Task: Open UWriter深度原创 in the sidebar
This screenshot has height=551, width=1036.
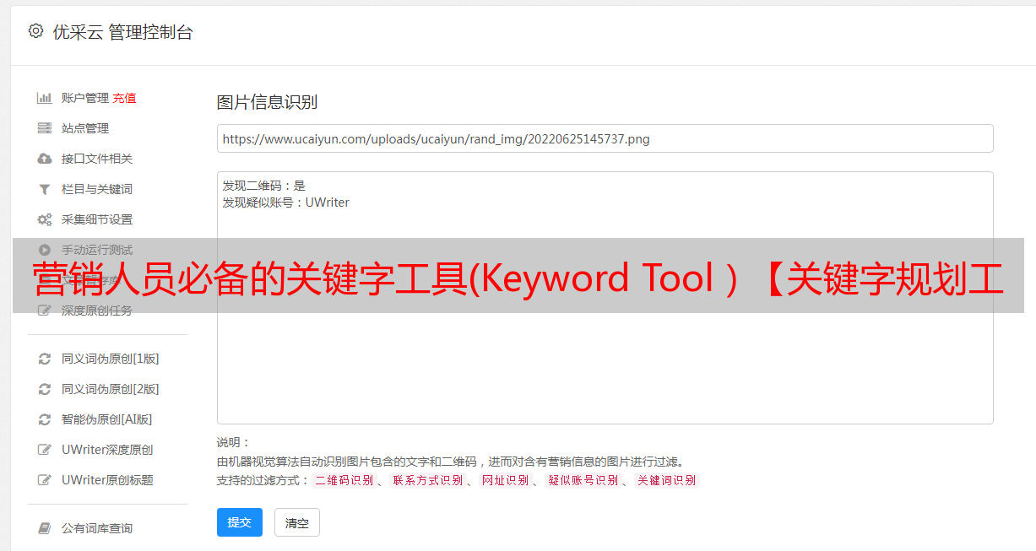Action: tap(107, 450)
